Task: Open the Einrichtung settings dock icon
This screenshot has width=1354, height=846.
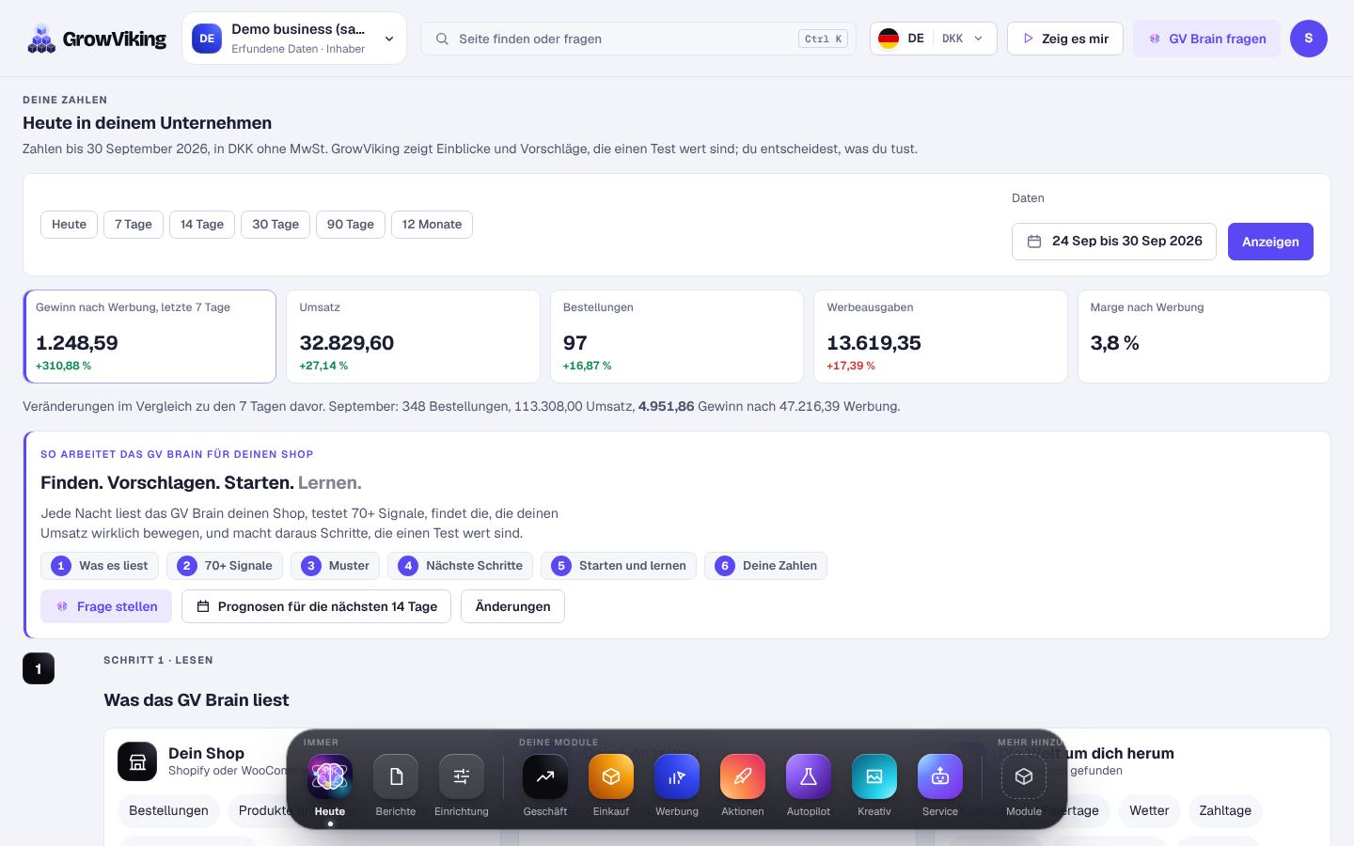Action: pyautogui.click(x=462, y=776)
